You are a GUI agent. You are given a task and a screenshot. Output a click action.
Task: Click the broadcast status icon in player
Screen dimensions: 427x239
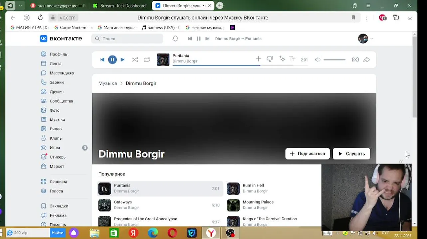coord(355,60)
